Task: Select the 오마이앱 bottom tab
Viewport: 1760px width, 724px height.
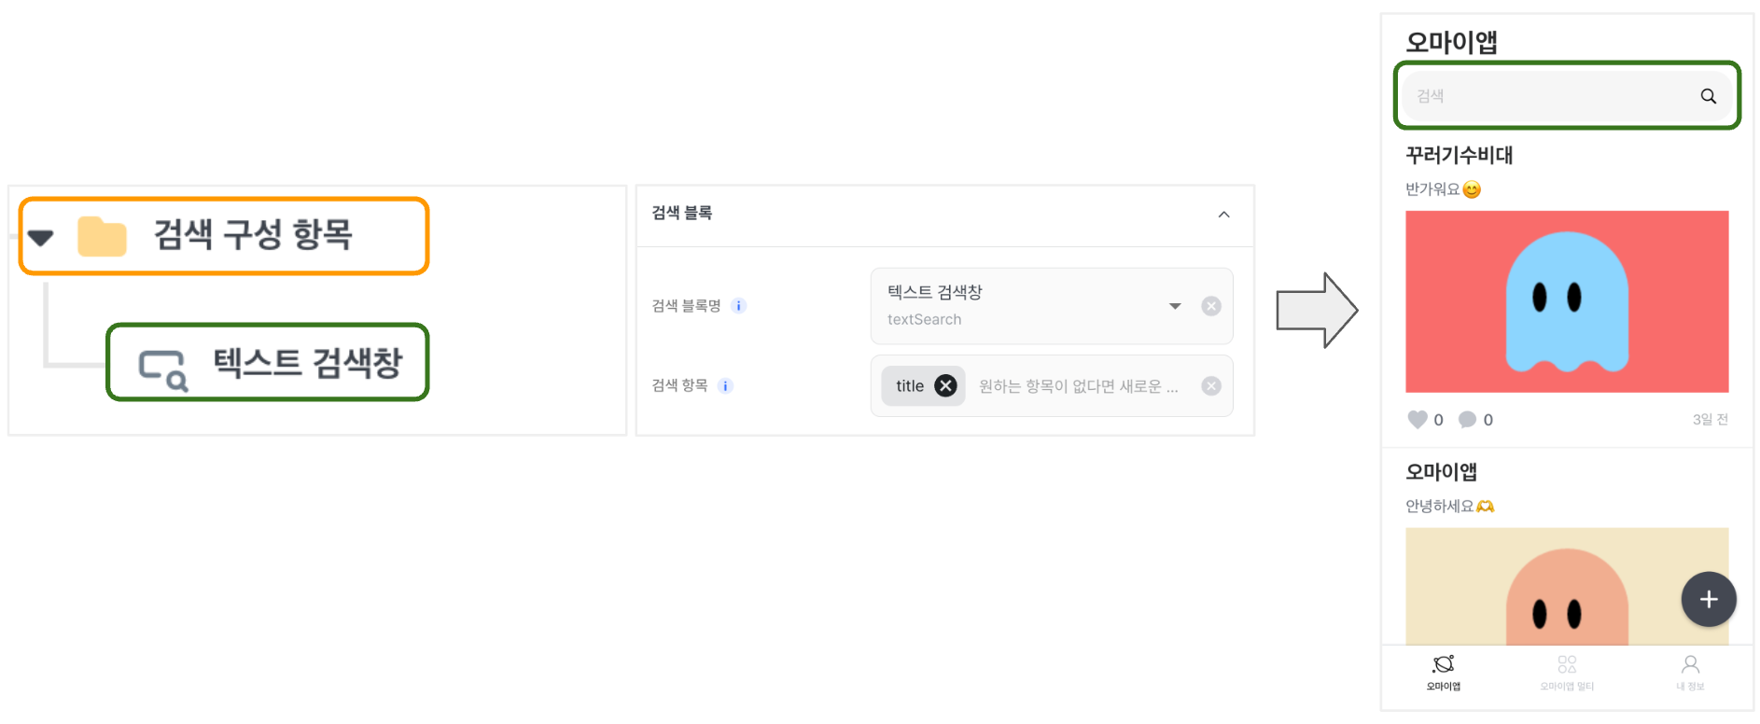Action: tap(1443, 672)
